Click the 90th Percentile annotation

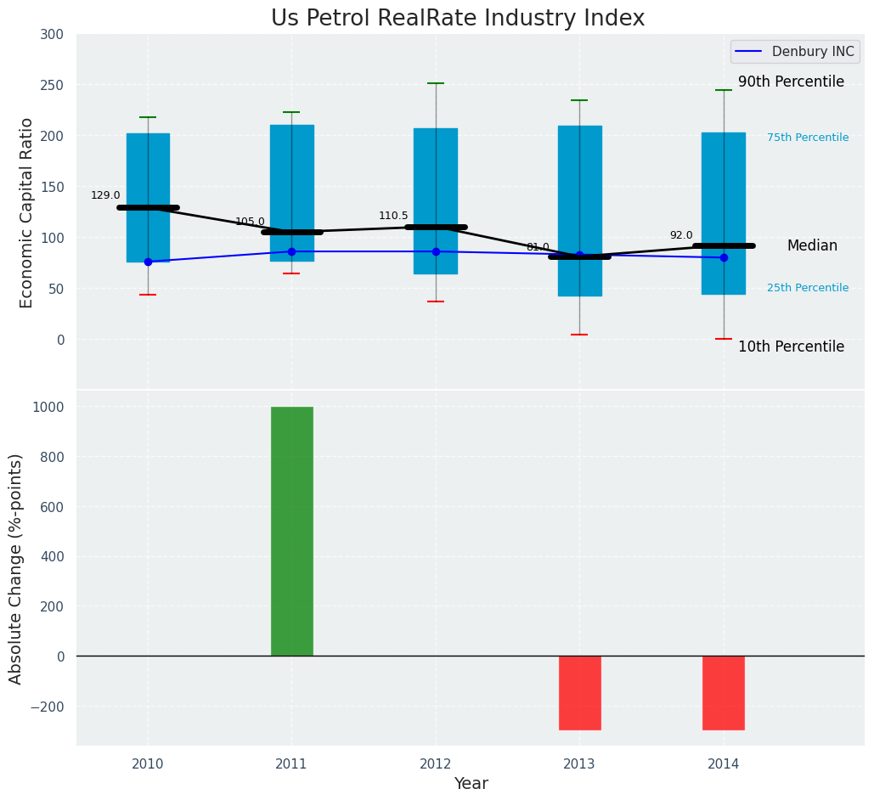pyautogui.click(x=791, y=82)
